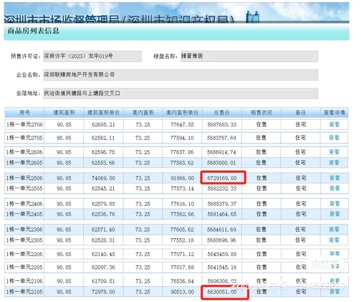Click the 套内面积单价 column header
The height and width of the screenshot is (302, 361).
click(x=182, y=113)
